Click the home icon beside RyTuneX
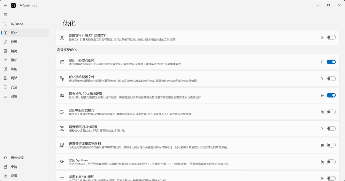The image size is (345, 181). tap(5, 24)
